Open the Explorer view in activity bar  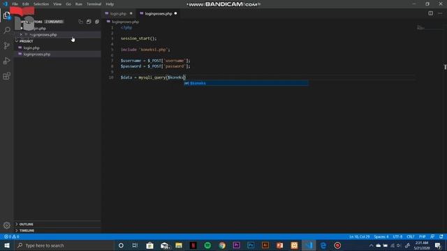[x=6, y=15]
